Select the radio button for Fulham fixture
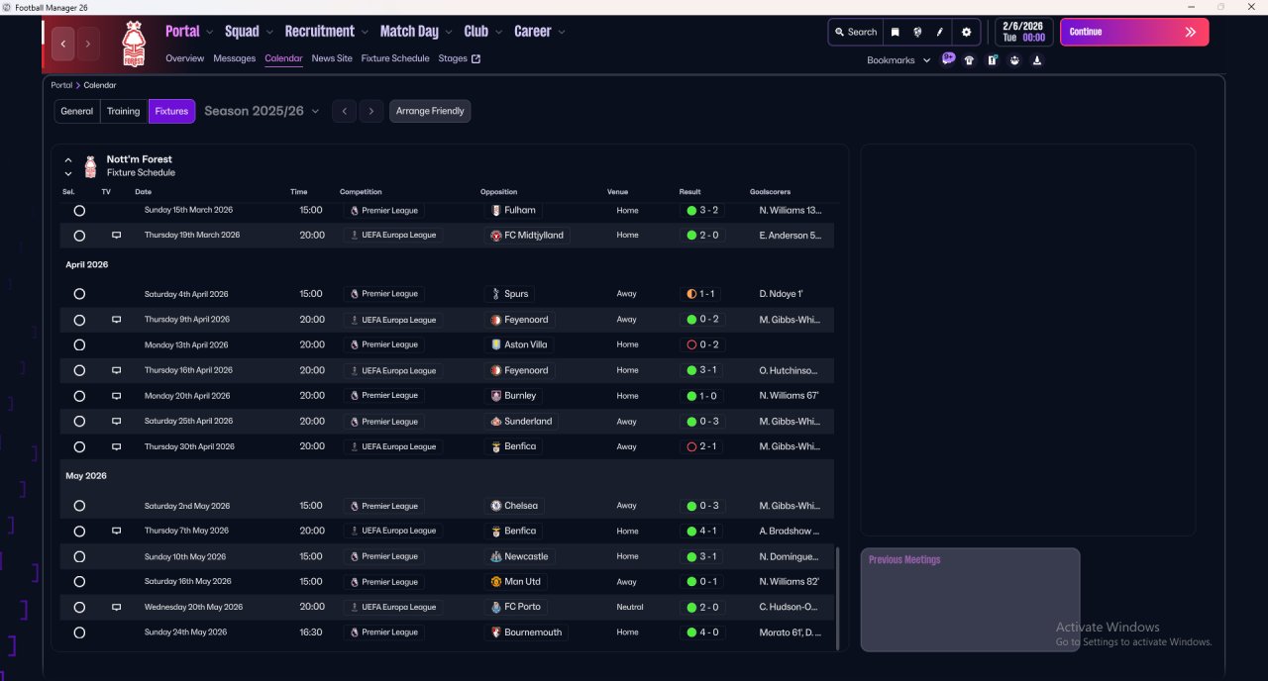This screenshot has height=681, width=1268. (x=79, y=211)
